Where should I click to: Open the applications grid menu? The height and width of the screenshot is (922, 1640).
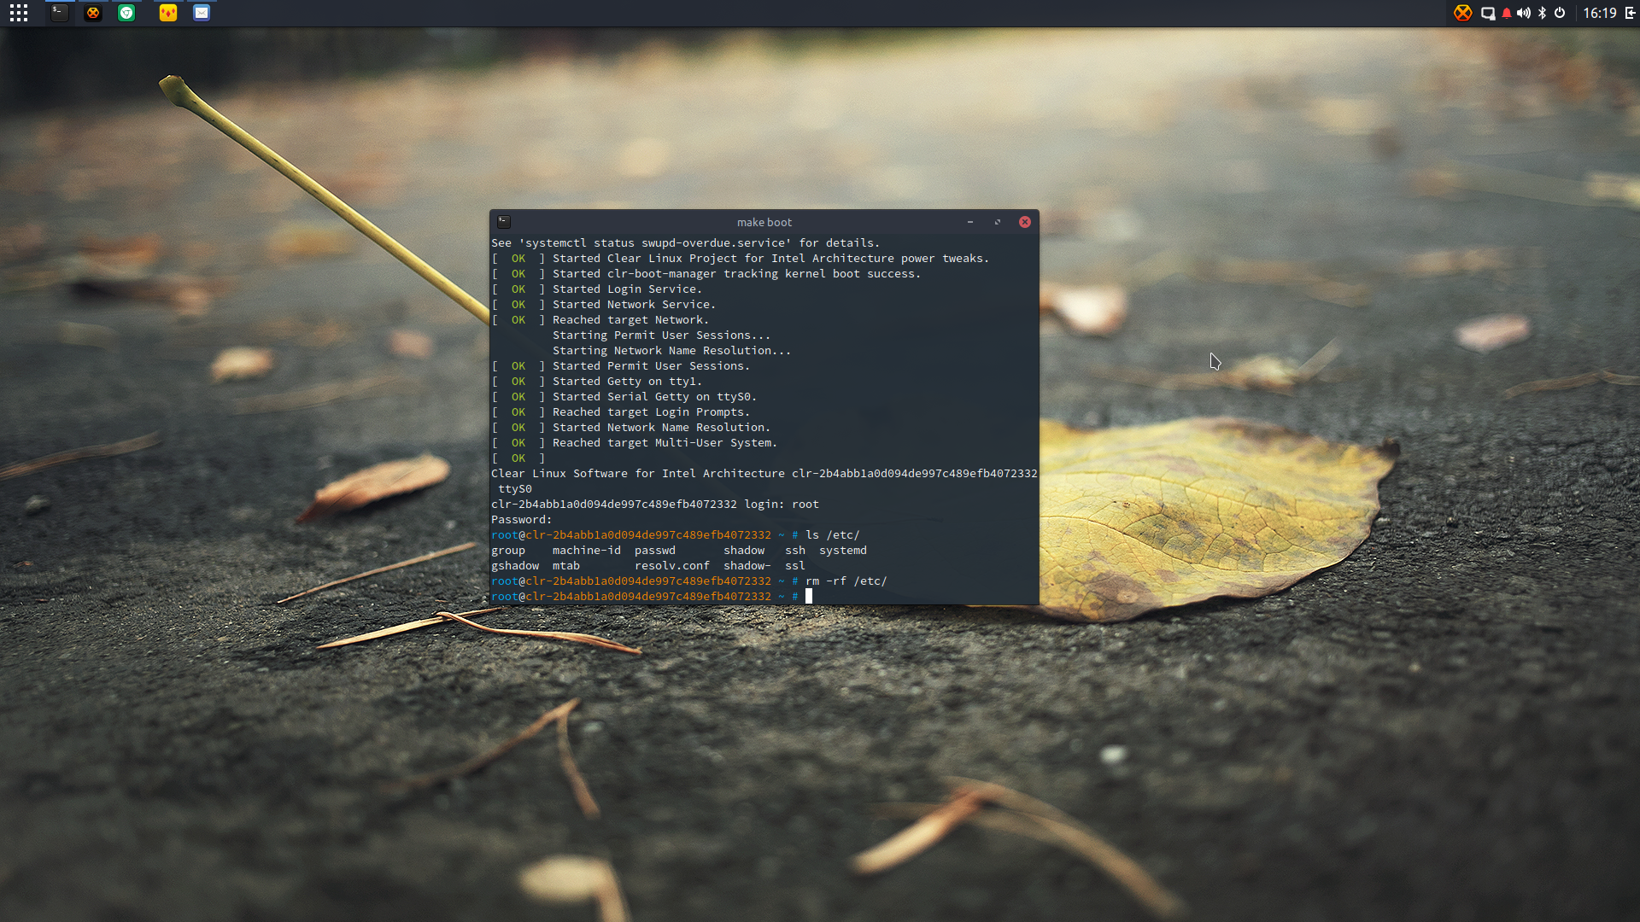(x=19, y=13)
